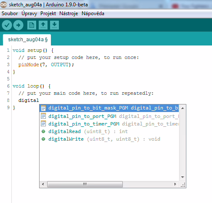Click the document icon beside digital_pin_to_port_PGM

pyautogui.click(x=43, y=116)
